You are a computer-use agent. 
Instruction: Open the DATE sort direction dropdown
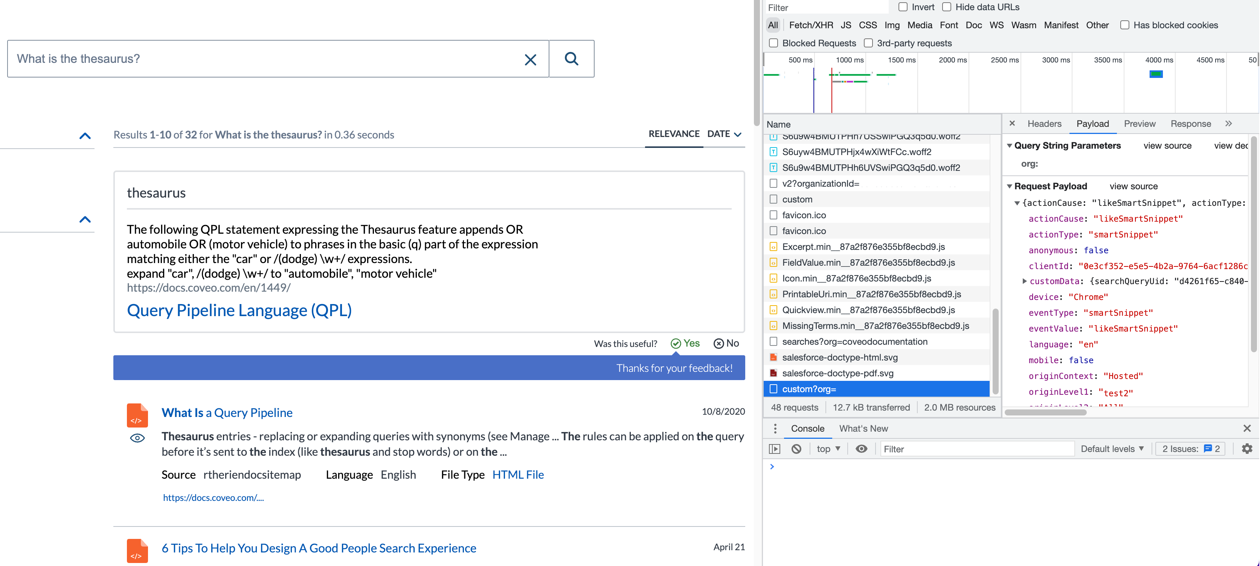click(x=738, y=134)
